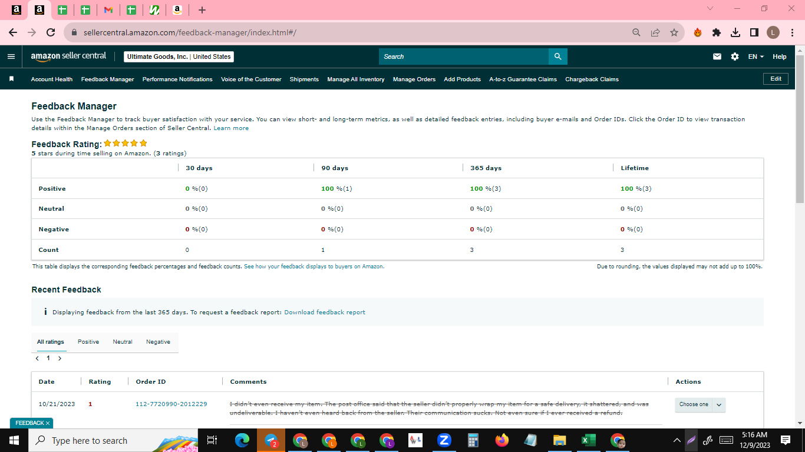The width and height of the screenshot is (805, 452).
Task: Open Chrome zoom magnifier icon
Action: pyautogui.click(x=636, y=32)
